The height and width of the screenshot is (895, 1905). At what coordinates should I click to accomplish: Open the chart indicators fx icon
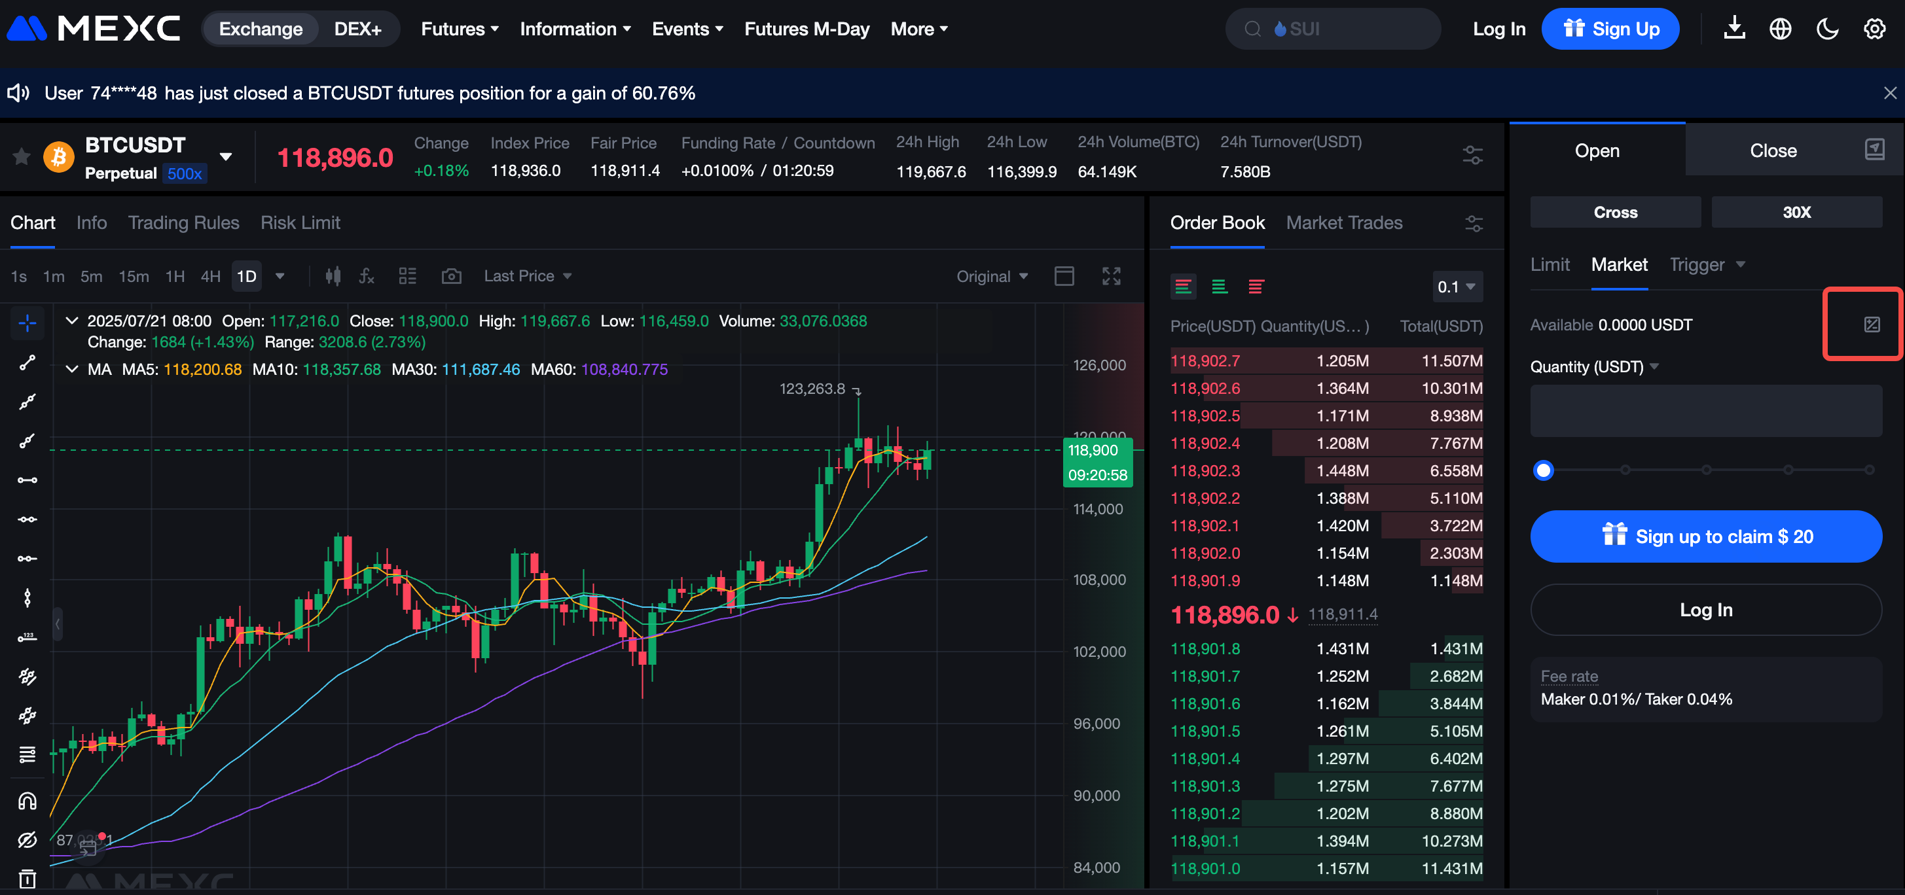[366, 276]
